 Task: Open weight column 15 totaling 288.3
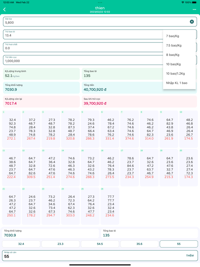pyautogui.click(x=90, y=168)
